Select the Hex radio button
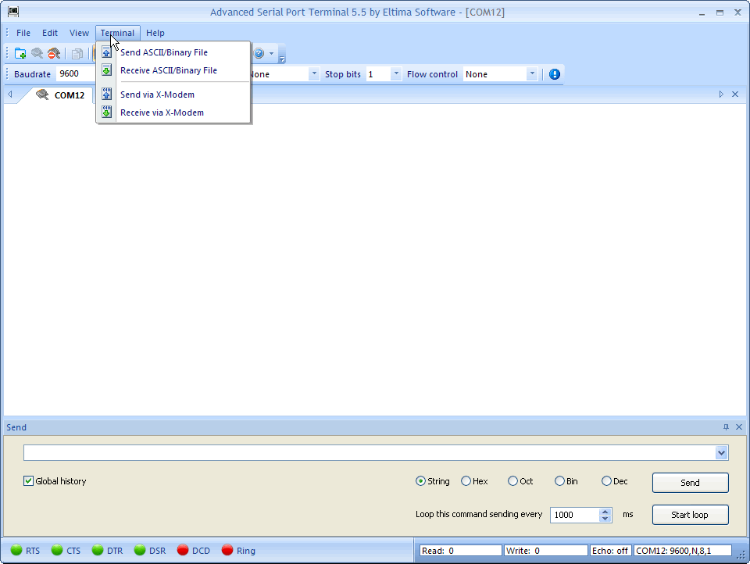The image size is (750, 564). coord(466,481)
